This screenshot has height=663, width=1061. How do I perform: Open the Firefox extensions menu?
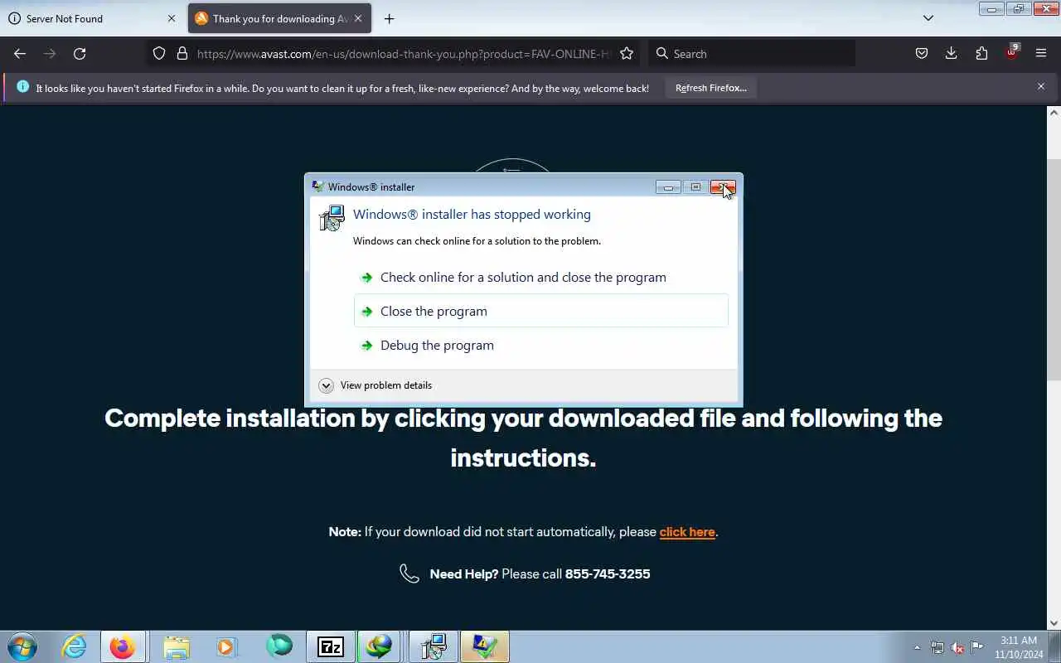(981, 54)
